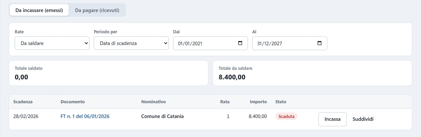Click the Stato column header
Image resolution: width=421 pixels, height=137 pixels.
tap(281, 102)
